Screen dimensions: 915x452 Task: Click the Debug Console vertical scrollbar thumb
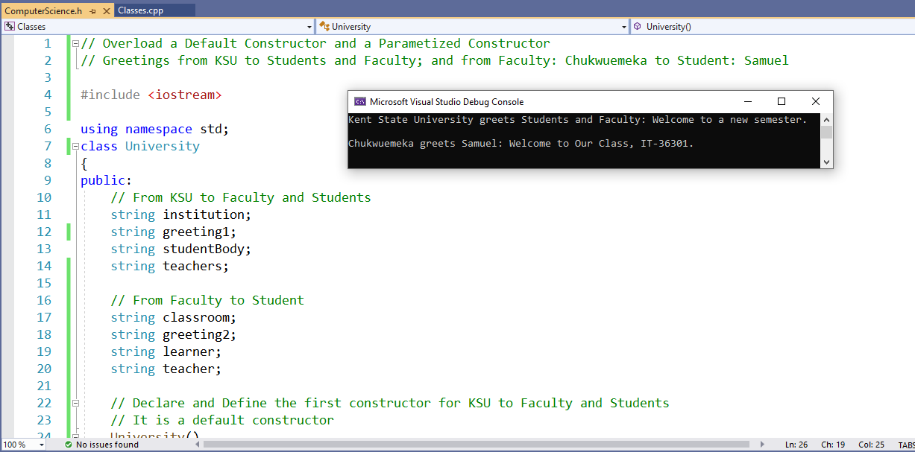[x=826, y=133]
